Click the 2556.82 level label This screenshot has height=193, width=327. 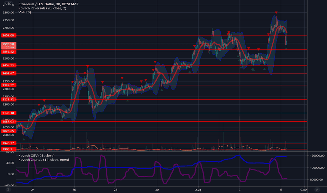coord(8,52)
